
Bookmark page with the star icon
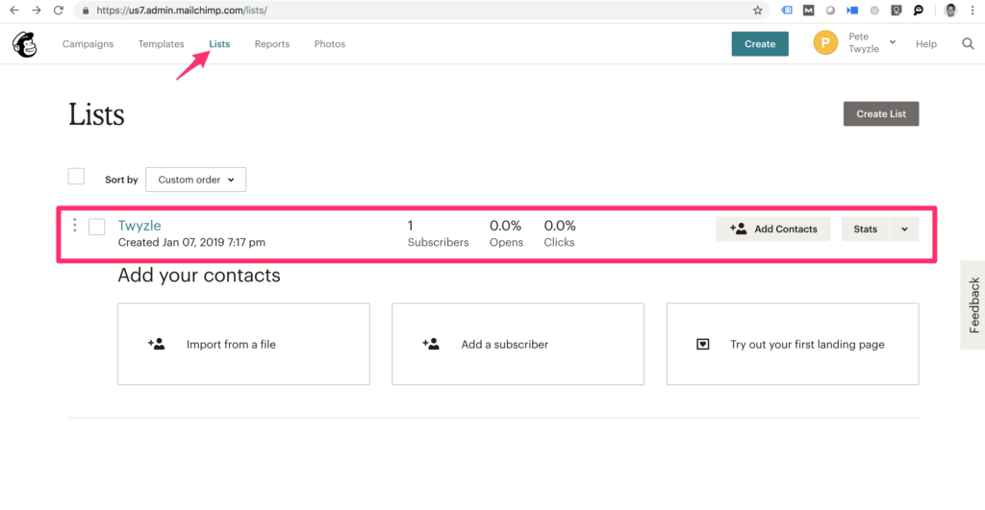(x=757, y=11)
